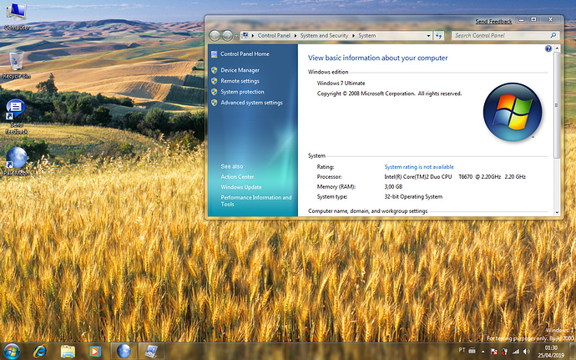Select the System window taskbar button

pyautogui.click(x=151, y=351)
